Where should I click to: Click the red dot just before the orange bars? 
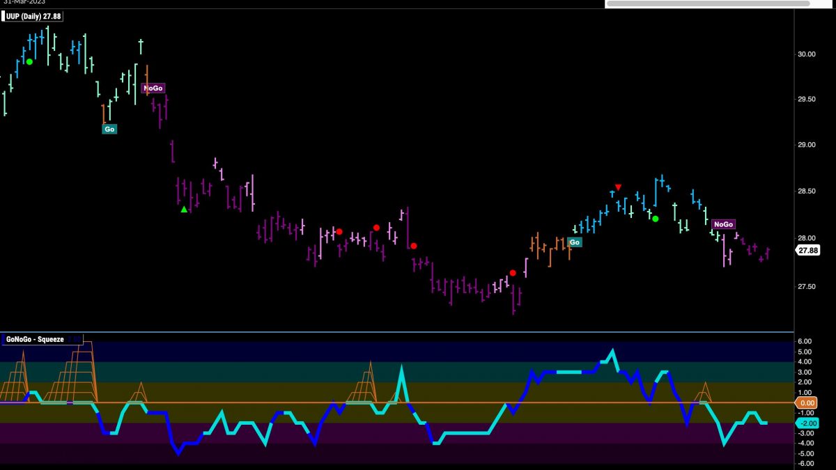click(513, 273)
